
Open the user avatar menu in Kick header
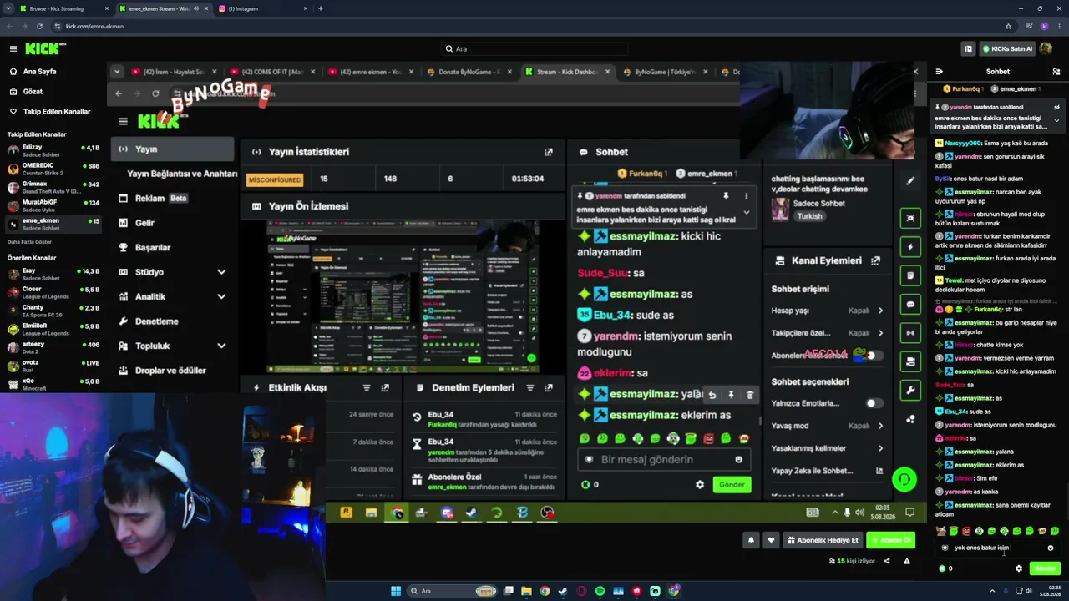coord(1046,49)
